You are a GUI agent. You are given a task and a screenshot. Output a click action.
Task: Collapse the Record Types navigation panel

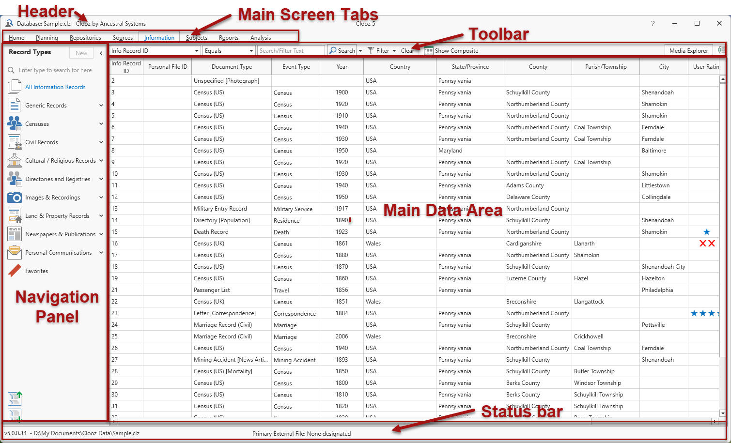[x=101, y=53]
